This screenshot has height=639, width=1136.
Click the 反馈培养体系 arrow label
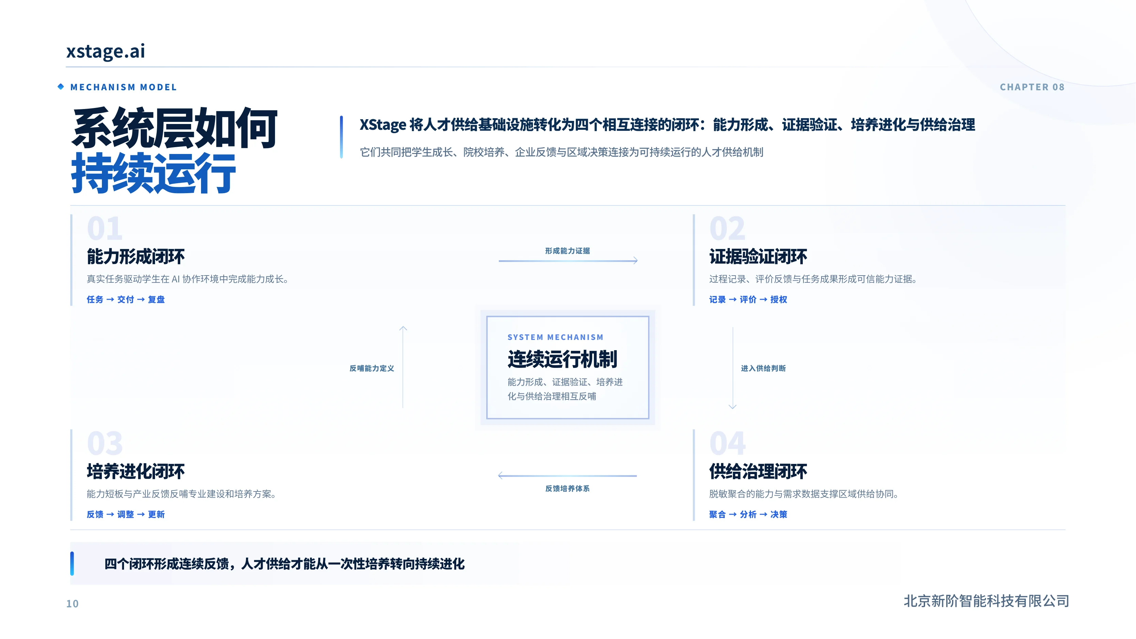pos(568,489)
